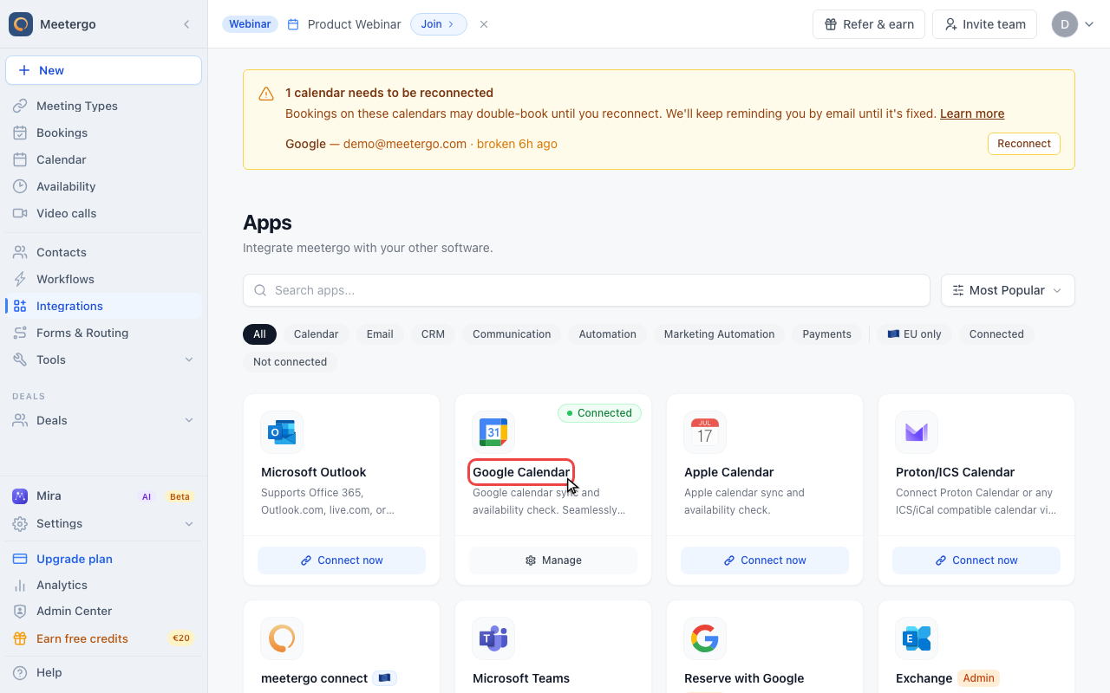Click the New button
Image resolution: width=1110 pixels, height=693 pixels.
tap(103, 70)
